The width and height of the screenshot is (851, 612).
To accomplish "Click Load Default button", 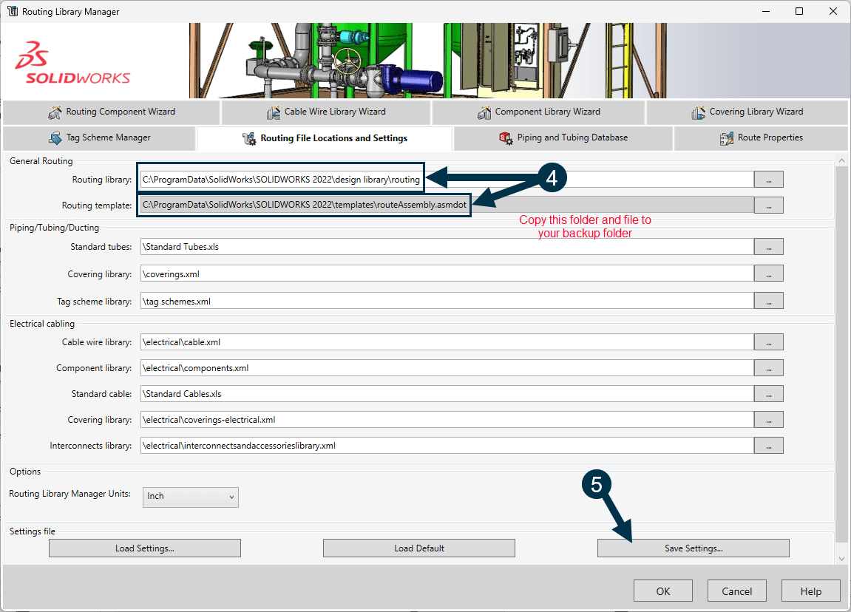I will (x=418, y=548).
